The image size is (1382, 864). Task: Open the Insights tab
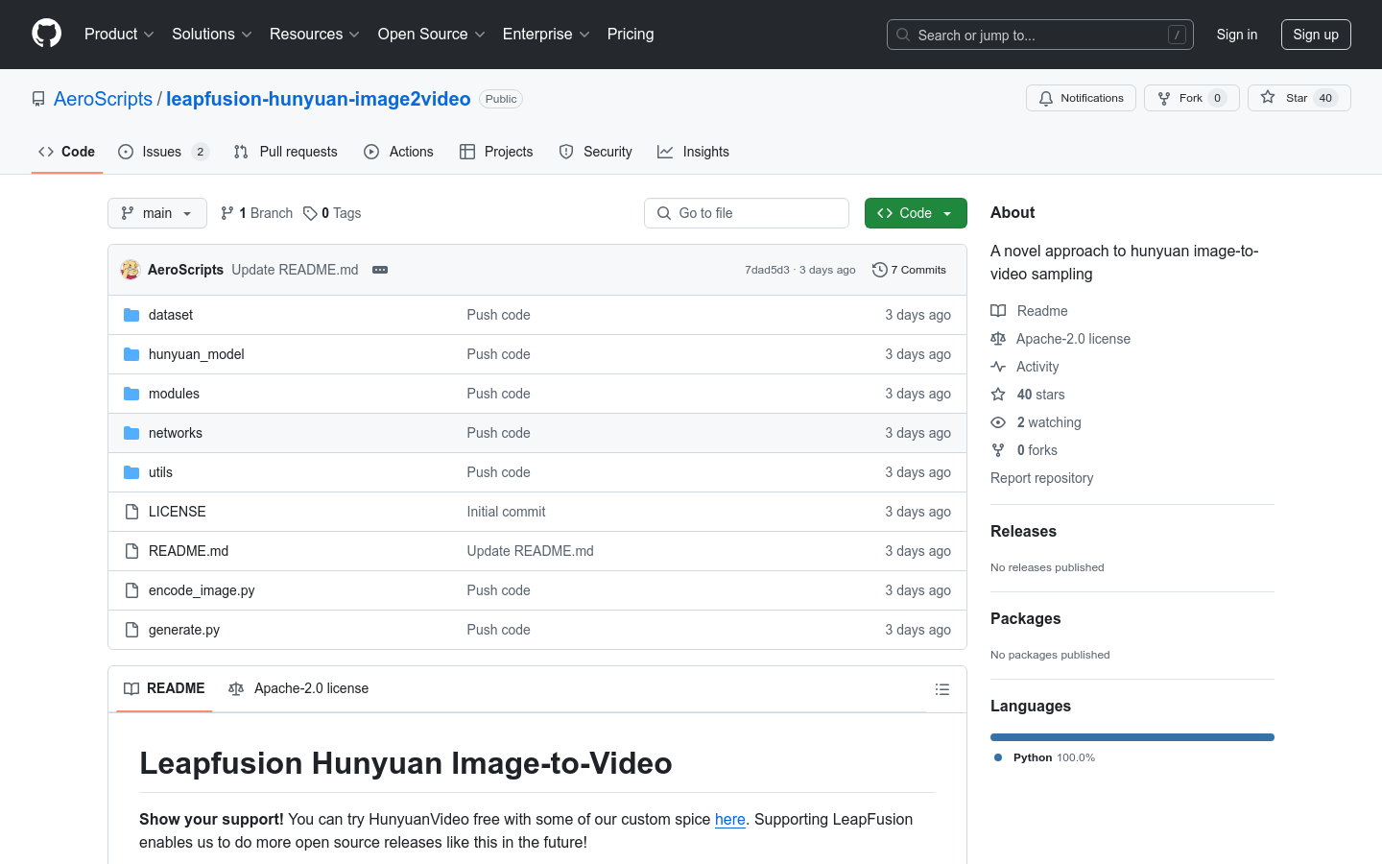point(693,152)
